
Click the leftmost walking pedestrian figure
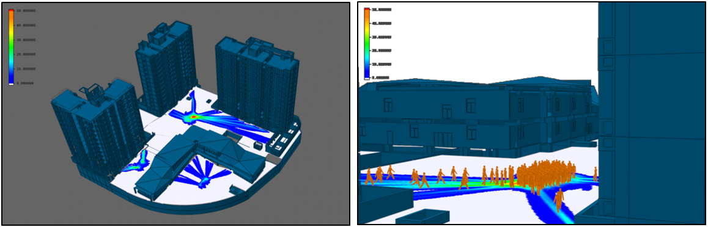tap(369, 176)
